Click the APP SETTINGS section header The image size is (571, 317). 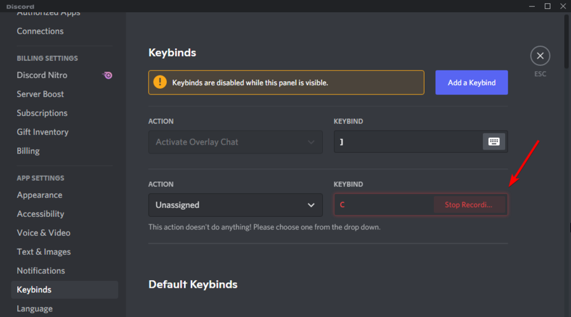pyautogui.click(x=41, y=178)
